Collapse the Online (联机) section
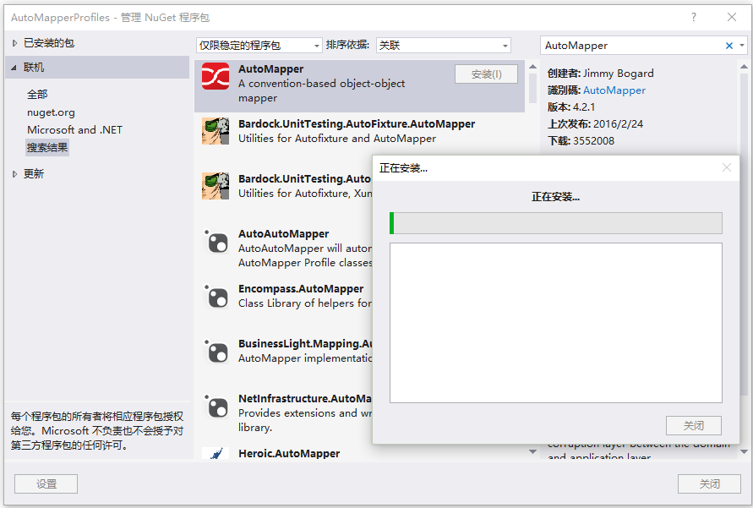Screen dimensions: 753x508 point(14,68)
